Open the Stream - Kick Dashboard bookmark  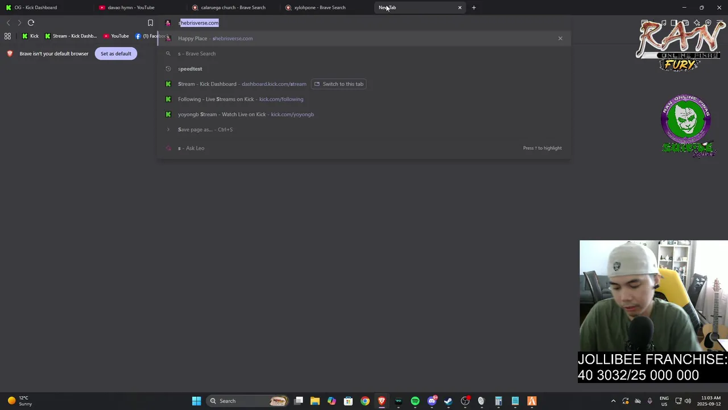(71, 36)
